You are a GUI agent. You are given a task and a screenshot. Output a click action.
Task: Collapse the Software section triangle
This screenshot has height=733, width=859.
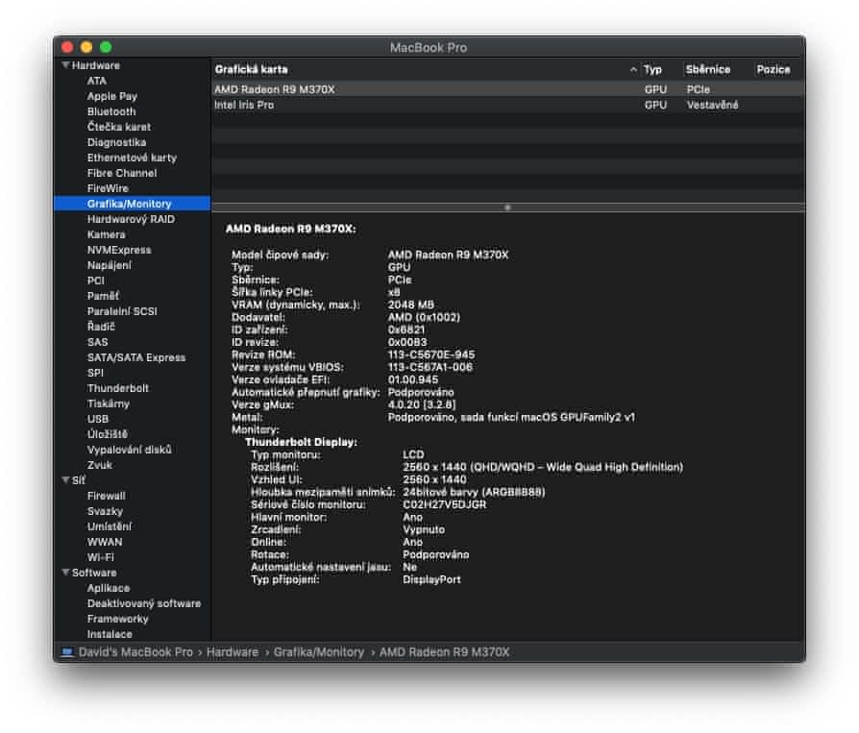[x=65, y=573]
